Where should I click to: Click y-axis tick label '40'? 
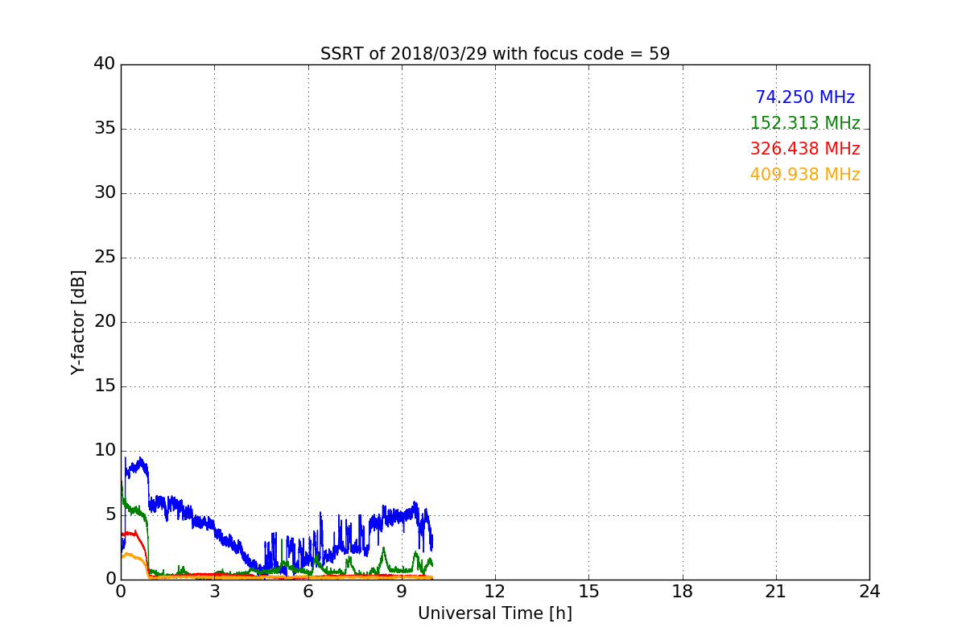coord(105,64)
